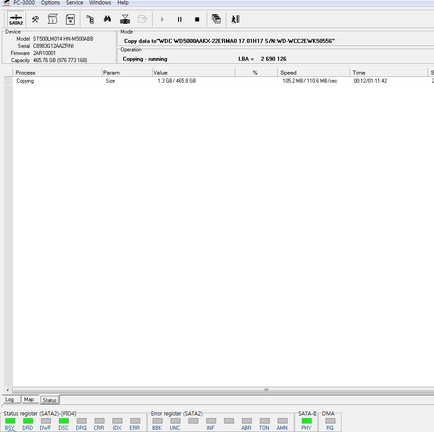Click the Speed column header

[313, 72]
